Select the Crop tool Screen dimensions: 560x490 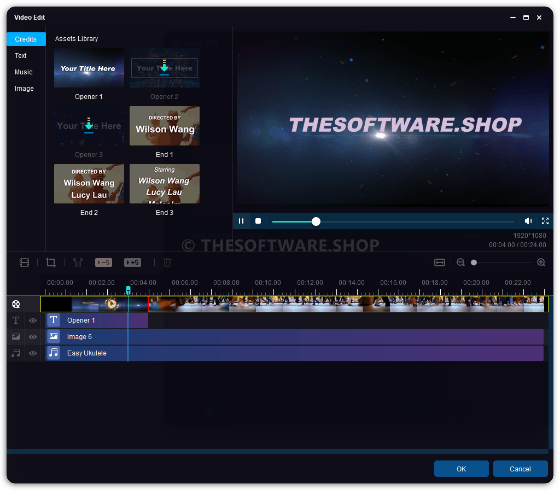(51, 263)
